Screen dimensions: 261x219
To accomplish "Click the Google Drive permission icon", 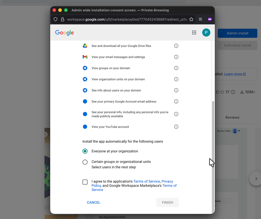I will coord(85,46).
